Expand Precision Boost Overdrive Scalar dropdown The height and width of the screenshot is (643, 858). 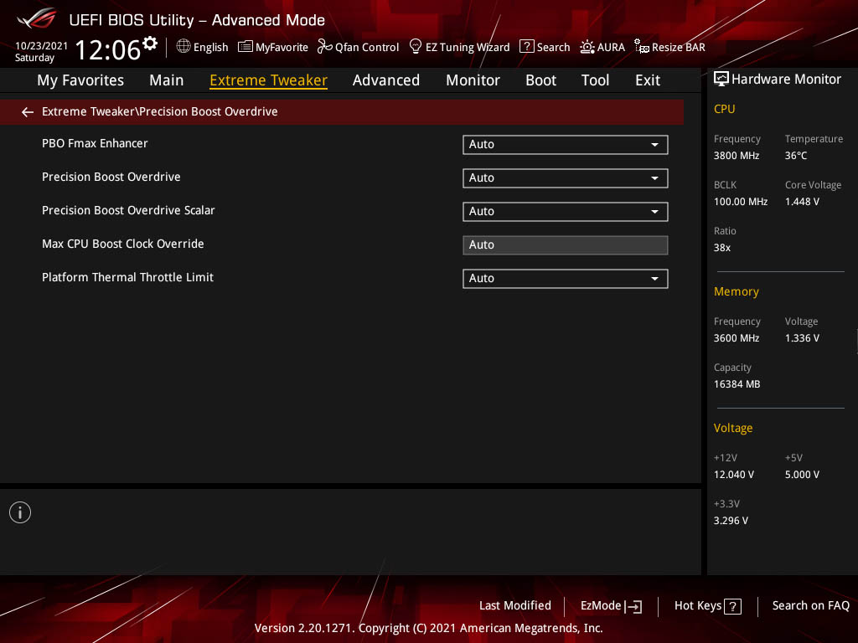tap(566, 211)
